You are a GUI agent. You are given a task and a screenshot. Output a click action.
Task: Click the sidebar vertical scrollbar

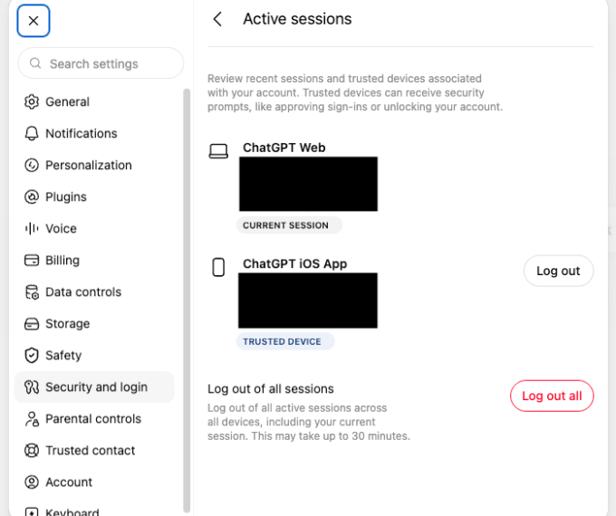click(x=187, y=301)
